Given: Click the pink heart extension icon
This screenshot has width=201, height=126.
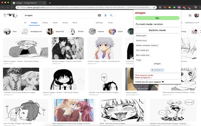Looking at the screenshot, I should pos(179,8).
